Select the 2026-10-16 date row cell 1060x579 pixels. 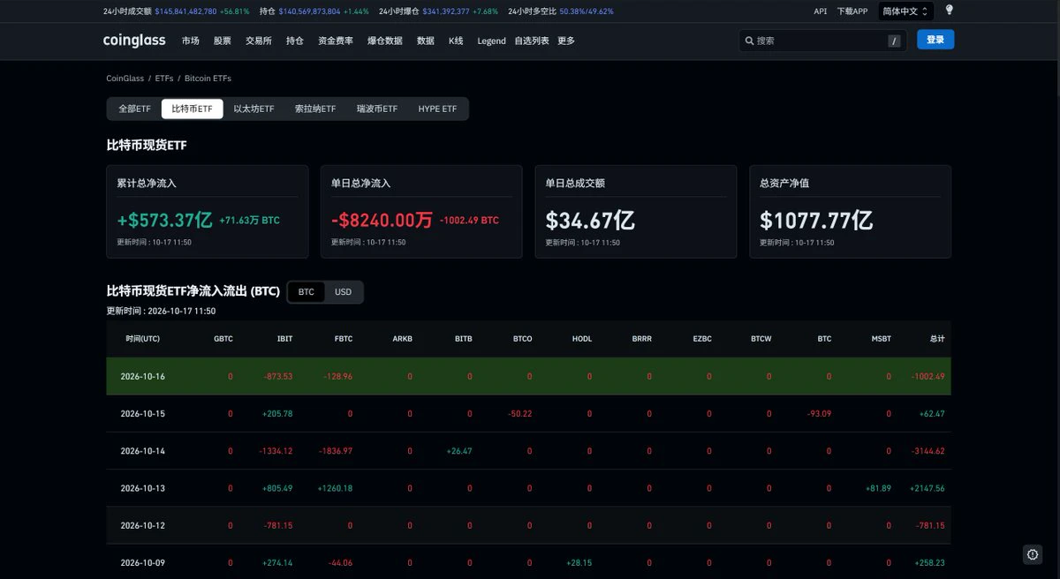click(x=143, y=377)
